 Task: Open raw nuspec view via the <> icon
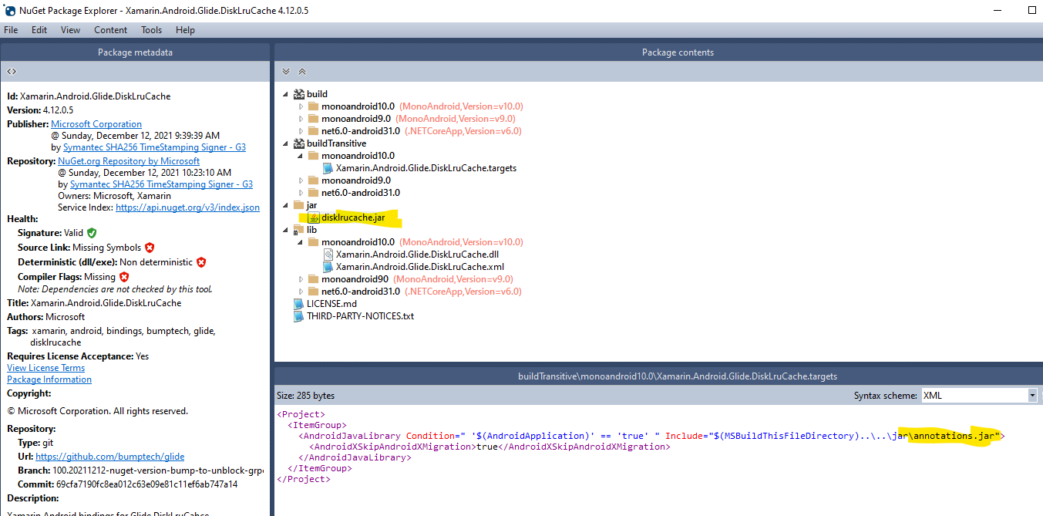pos(11,70)
